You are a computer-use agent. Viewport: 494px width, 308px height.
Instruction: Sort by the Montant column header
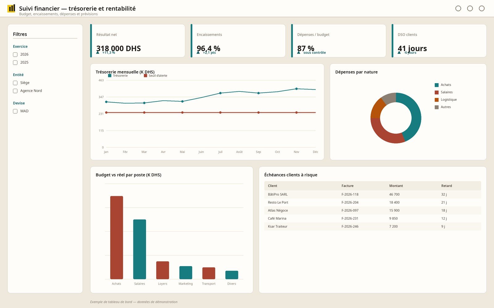click(396, 186)
